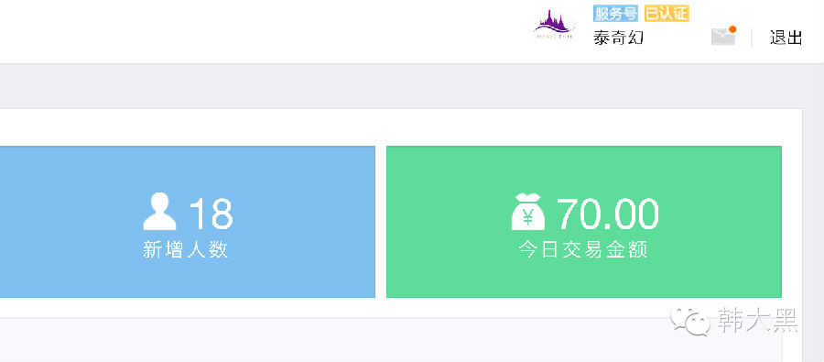Click the person icon beside 18

pyautogui.click(x=159, y=211)
